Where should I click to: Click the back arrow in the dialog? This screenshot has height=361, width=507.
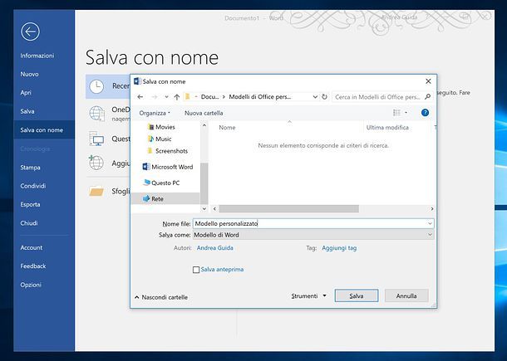140,97
